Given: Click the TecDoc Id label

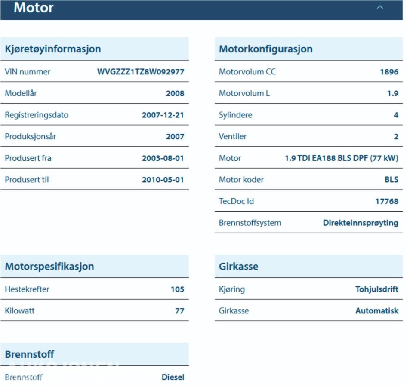Looking at the screenshot, I should pos(236,201).
